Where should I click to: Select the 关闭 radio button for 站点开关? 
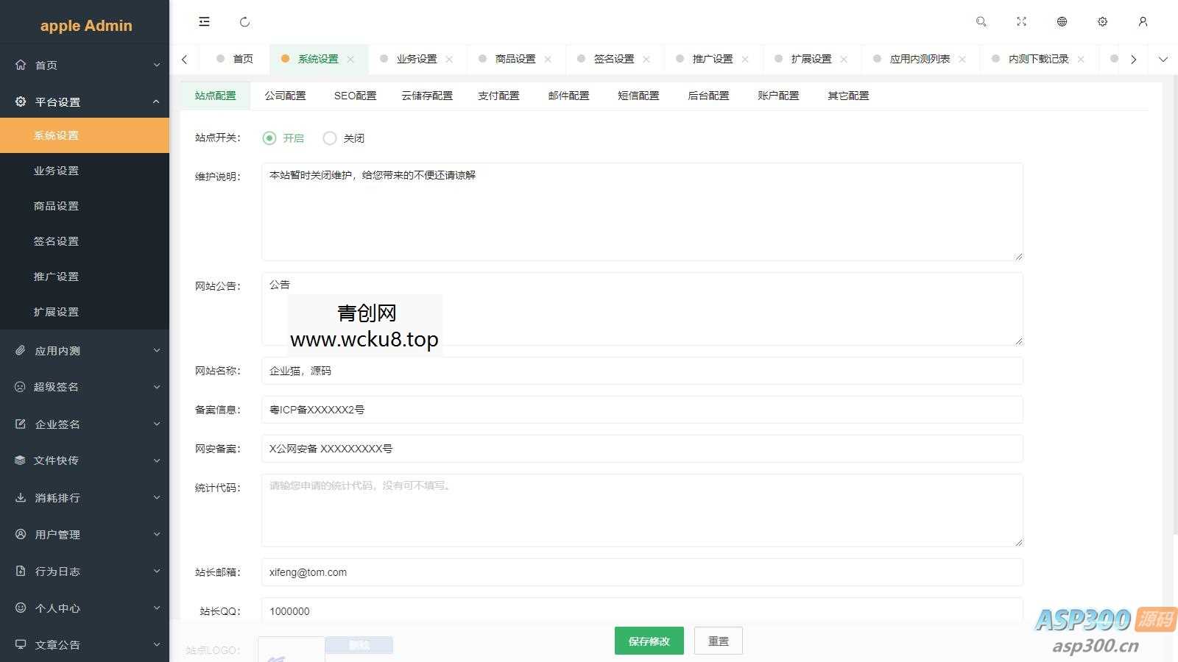pyautogui.click(x=330, y=138)
